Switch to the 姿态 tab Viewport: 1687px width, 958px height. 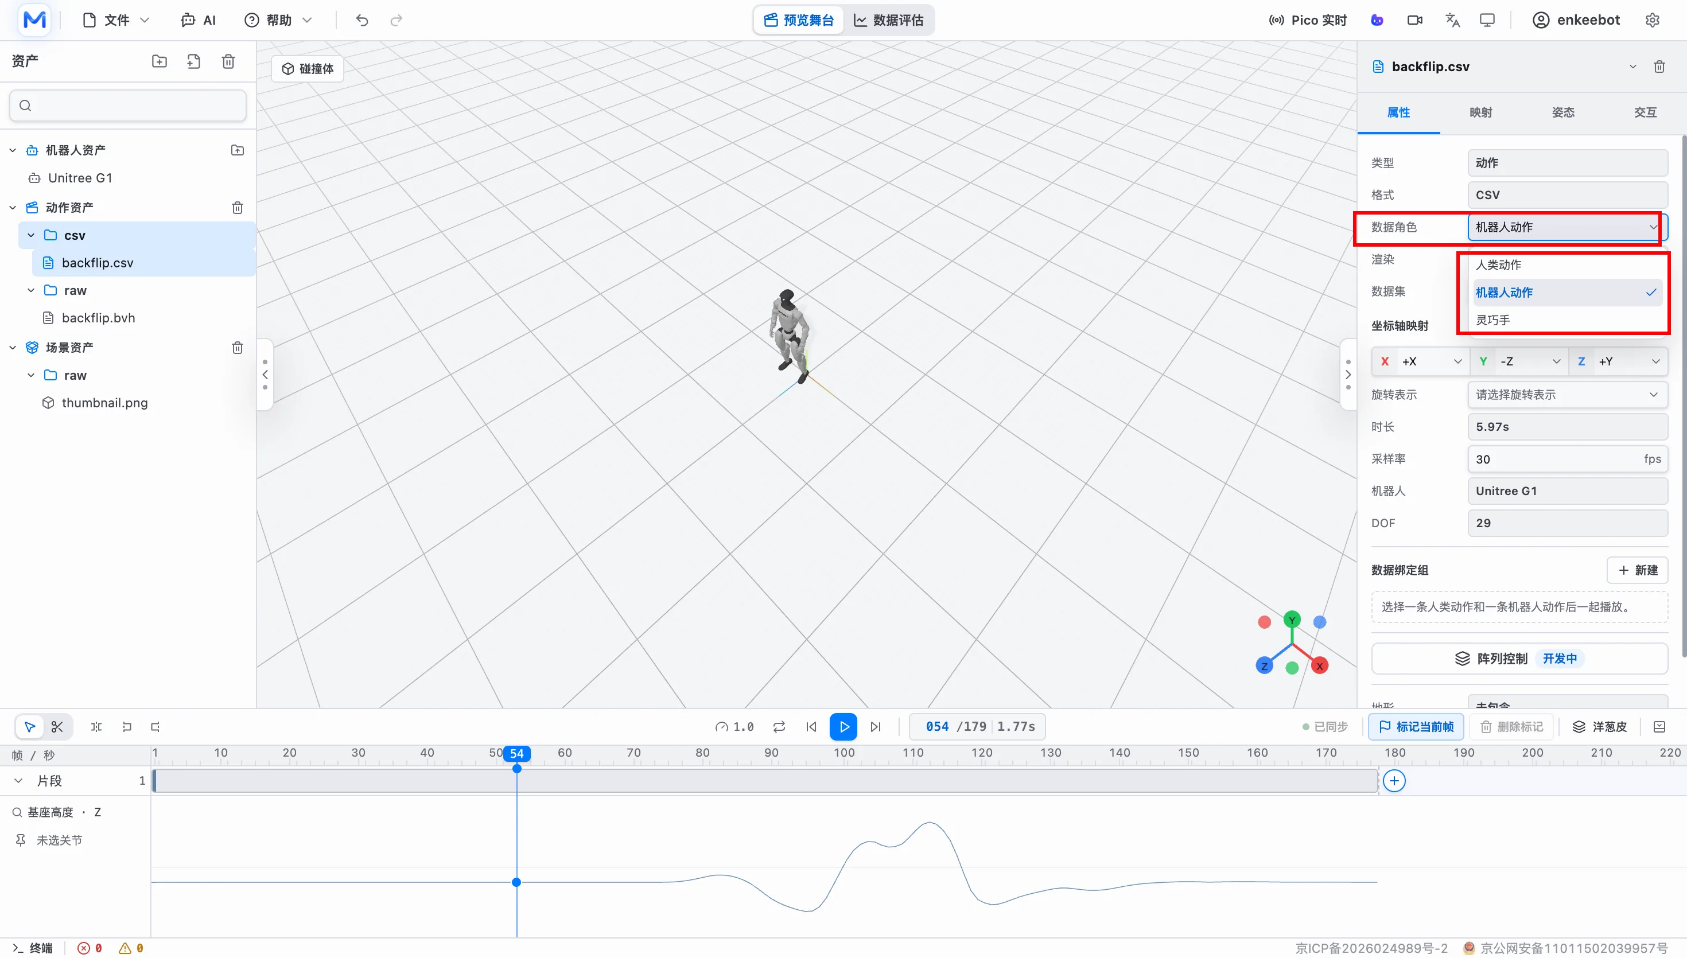(x=1562, y=112)
